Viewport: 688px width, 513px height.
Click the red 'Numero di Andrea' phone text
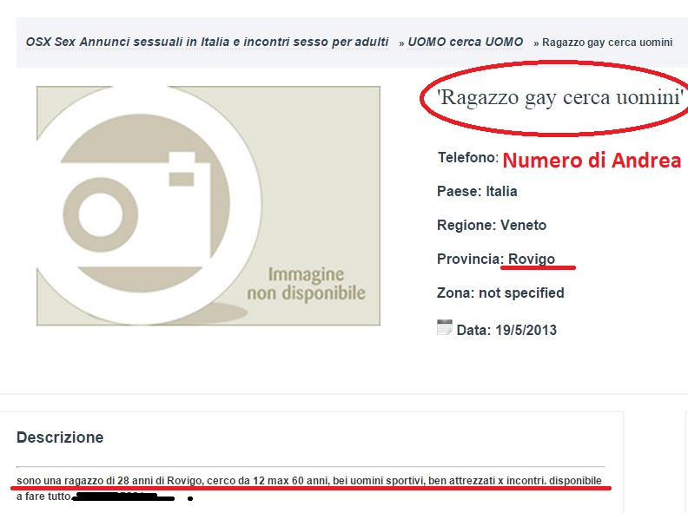(592, 161)
